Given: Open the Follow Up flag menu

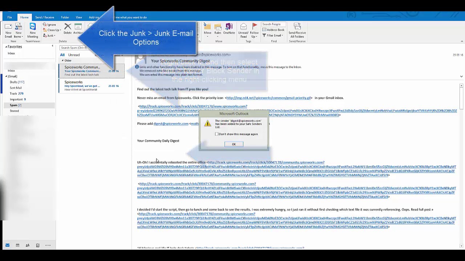Looking at the screenshot, I should pyautogui.click(x=254, y=31).
